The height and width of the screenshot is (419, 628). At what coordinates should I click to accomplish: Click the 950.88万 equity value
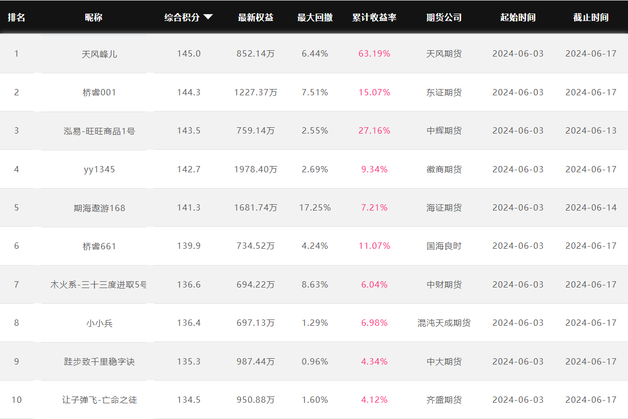255,400
